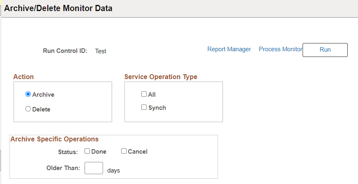Click the Service Operation Type heading
This screenshot has width=358, height=184.
coord(161,77)
